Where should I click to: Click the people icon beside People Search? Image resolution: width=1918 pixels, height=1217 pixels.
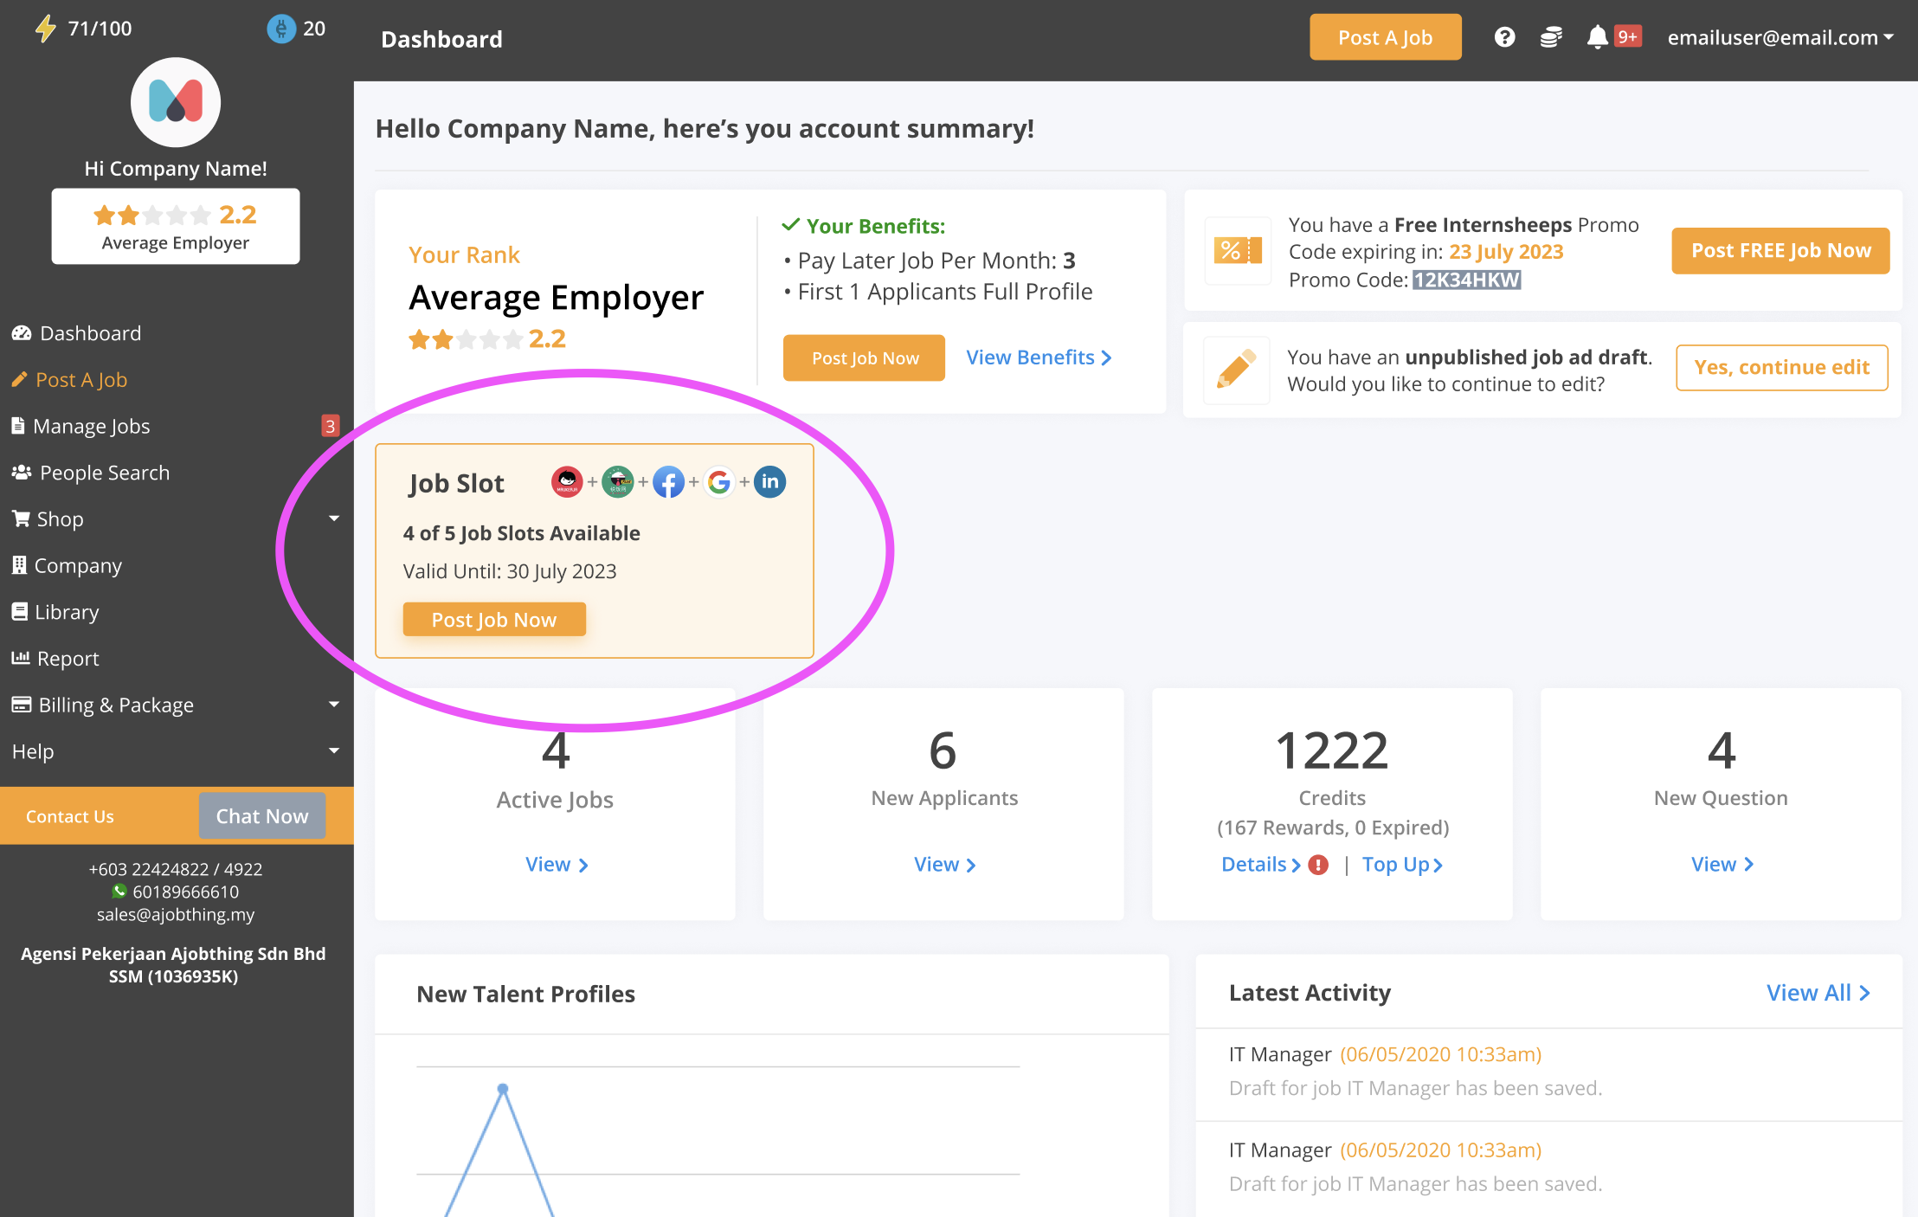click(22, 473)
